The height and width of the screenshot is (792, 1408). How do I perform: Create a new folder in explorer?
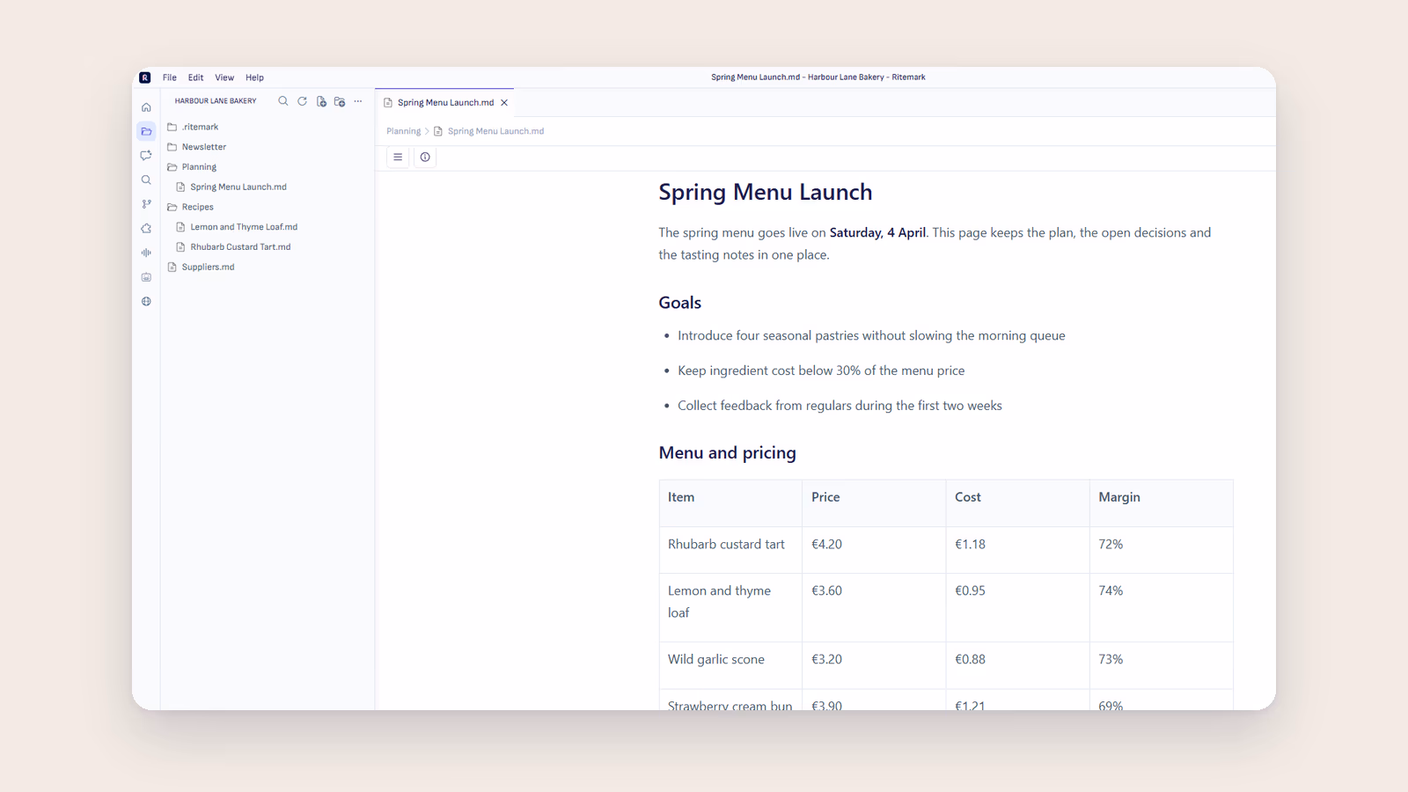point(340,101)
